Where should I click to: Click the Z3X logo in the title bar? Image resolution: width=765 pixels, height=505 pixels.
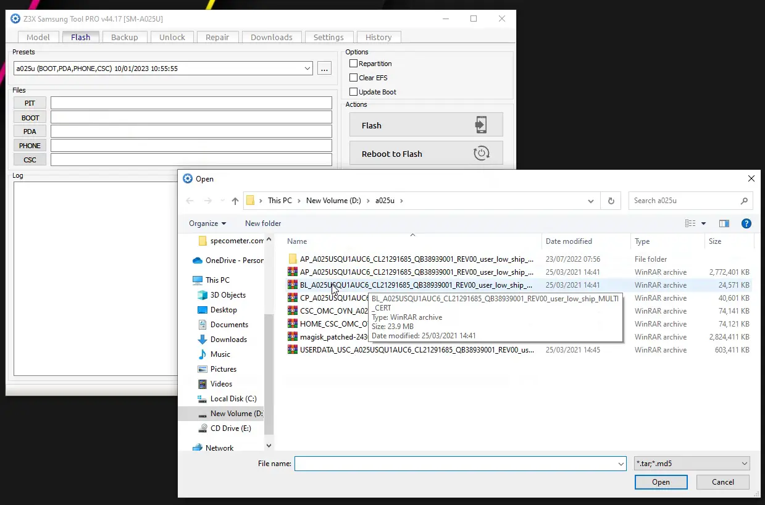tap(15, 19)
